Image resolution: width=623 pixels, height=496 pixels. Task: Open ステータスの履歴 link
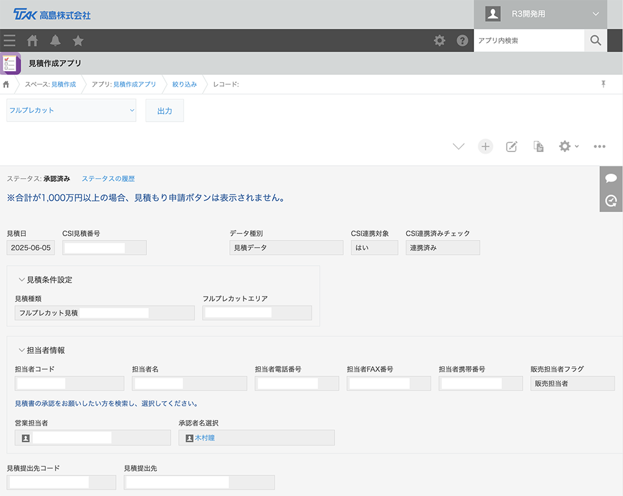[108, 179]
